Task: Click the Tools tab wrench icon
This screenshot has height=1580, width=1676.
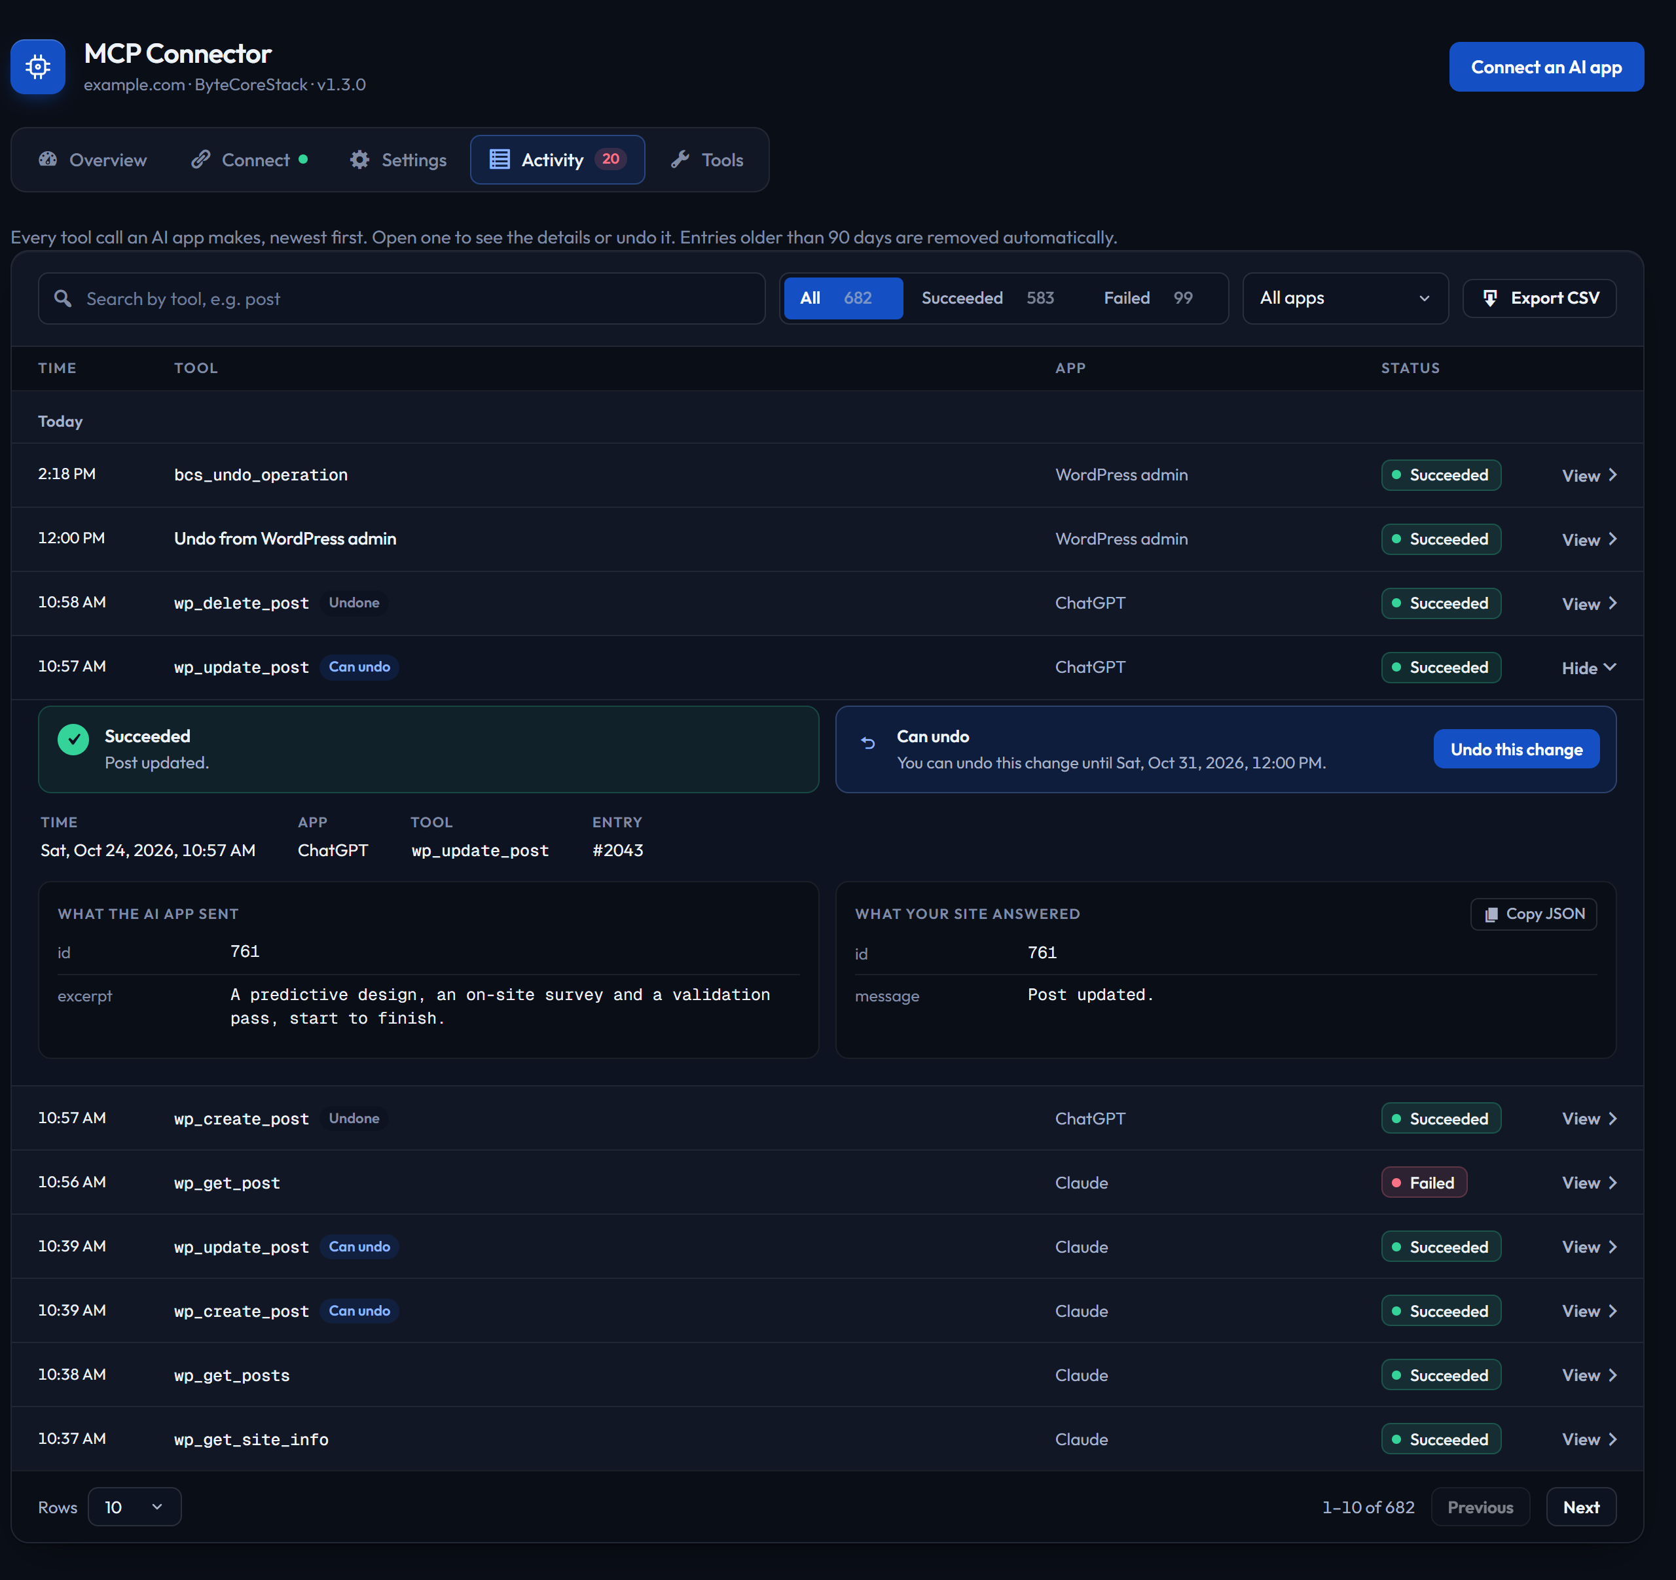Action: tap(680, 159)
